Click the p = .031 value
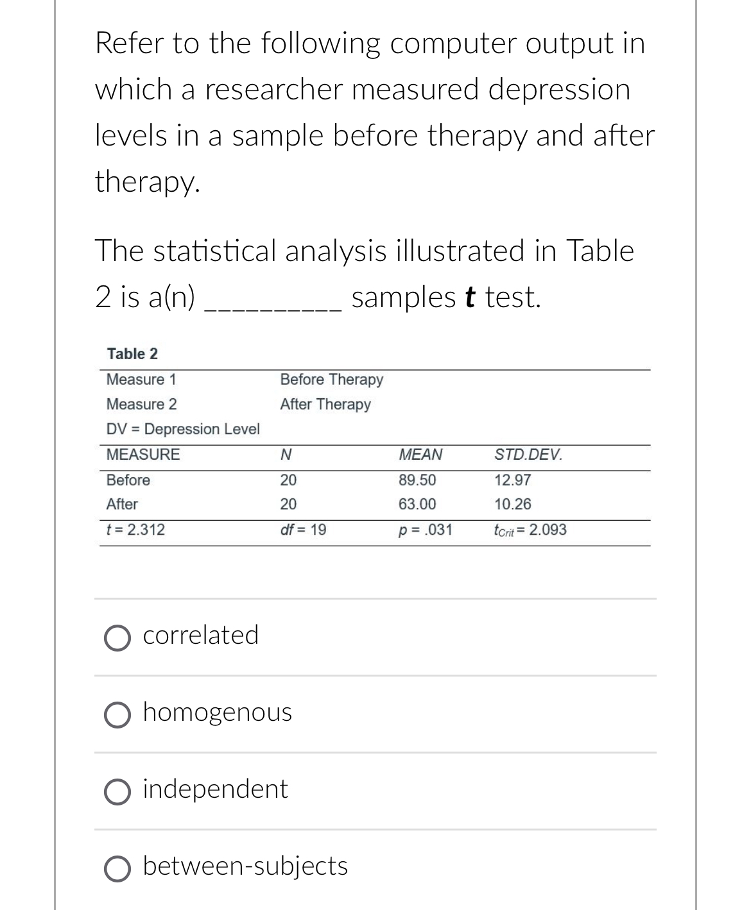Screen dimensions: 751x910 click(x=426, y=530)
